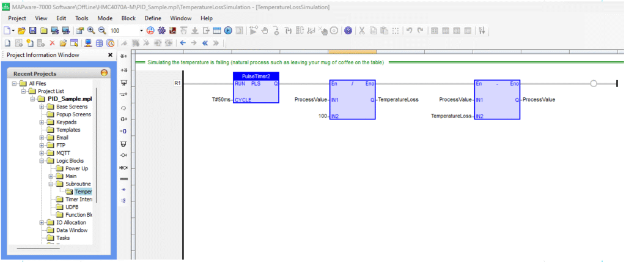Expand the IO Allocation tree node
Viewport: 626px width, 262px height.
(x=42, y=222)
